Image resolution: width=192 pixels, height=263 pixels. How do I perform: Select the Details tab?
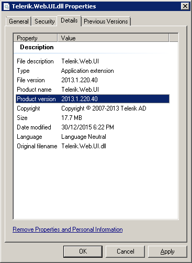(69, 20)
